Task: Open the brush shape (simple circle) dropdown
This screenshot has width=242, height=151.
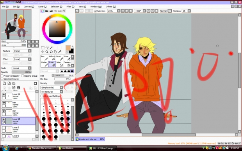Action: coord(61,88)
